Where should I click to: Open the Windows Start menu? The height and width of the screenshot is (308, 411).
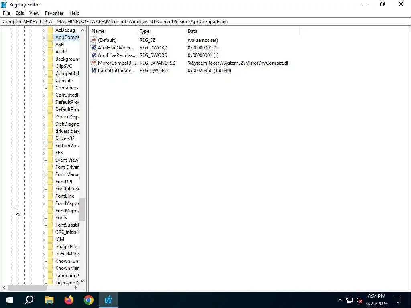(10, 300)
